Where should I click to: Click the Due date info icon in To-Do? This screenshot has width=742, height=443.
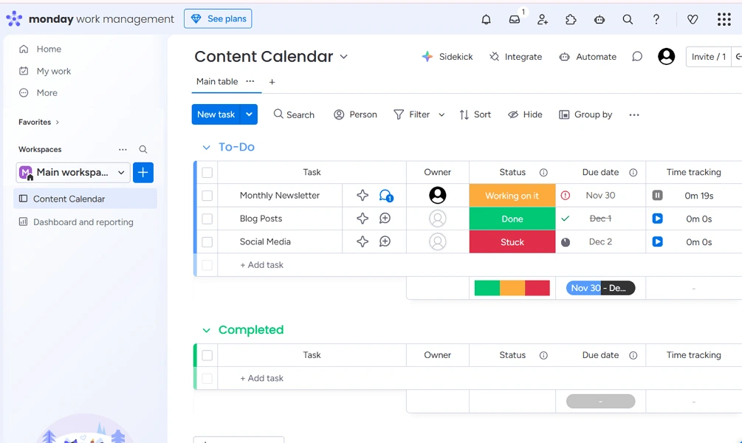tap(633, 173)
